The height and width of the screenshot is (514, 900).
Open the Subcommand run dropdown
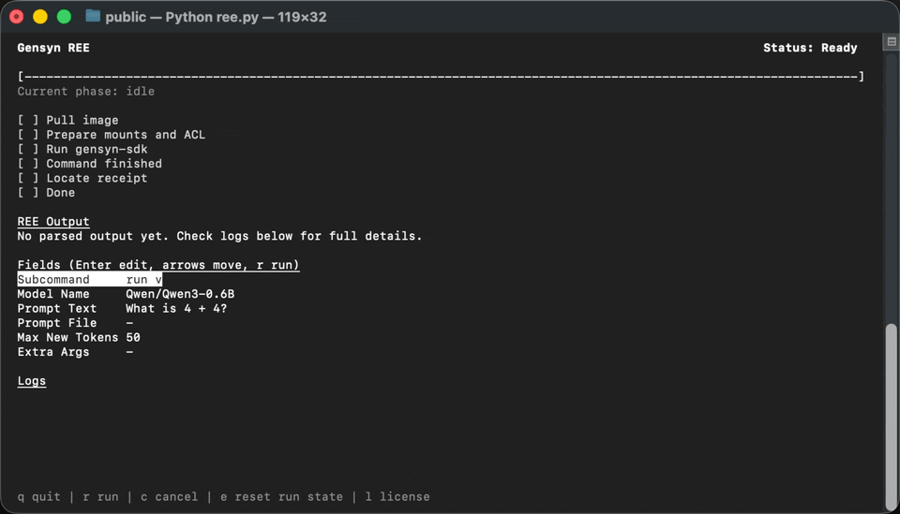144,280
